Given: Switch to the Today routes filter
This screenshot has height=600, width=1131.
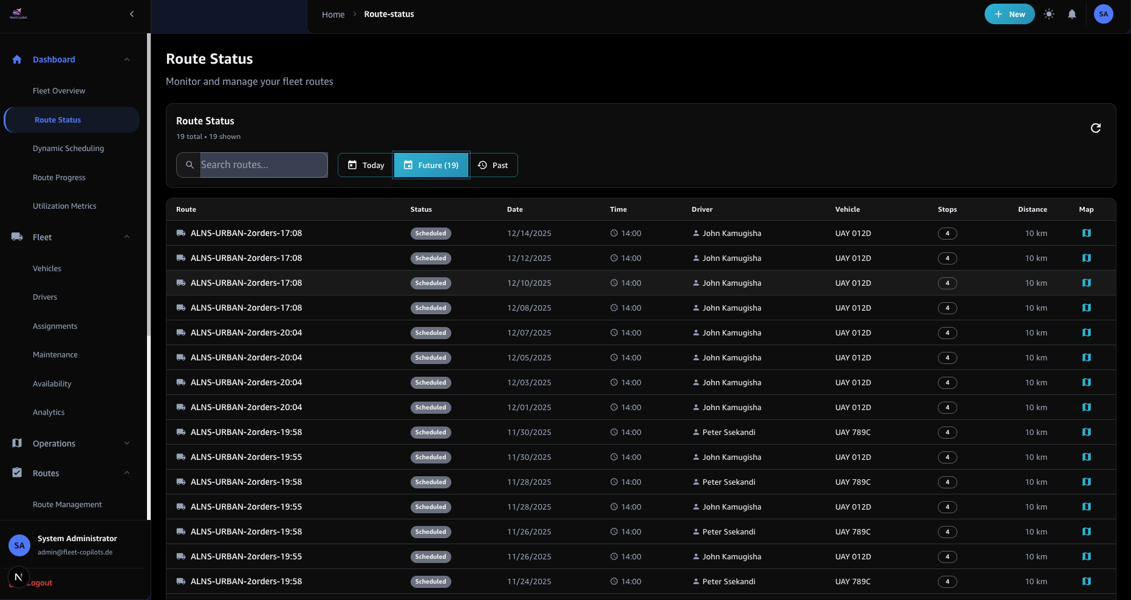Looking at the screenshot, I should 365,164.
